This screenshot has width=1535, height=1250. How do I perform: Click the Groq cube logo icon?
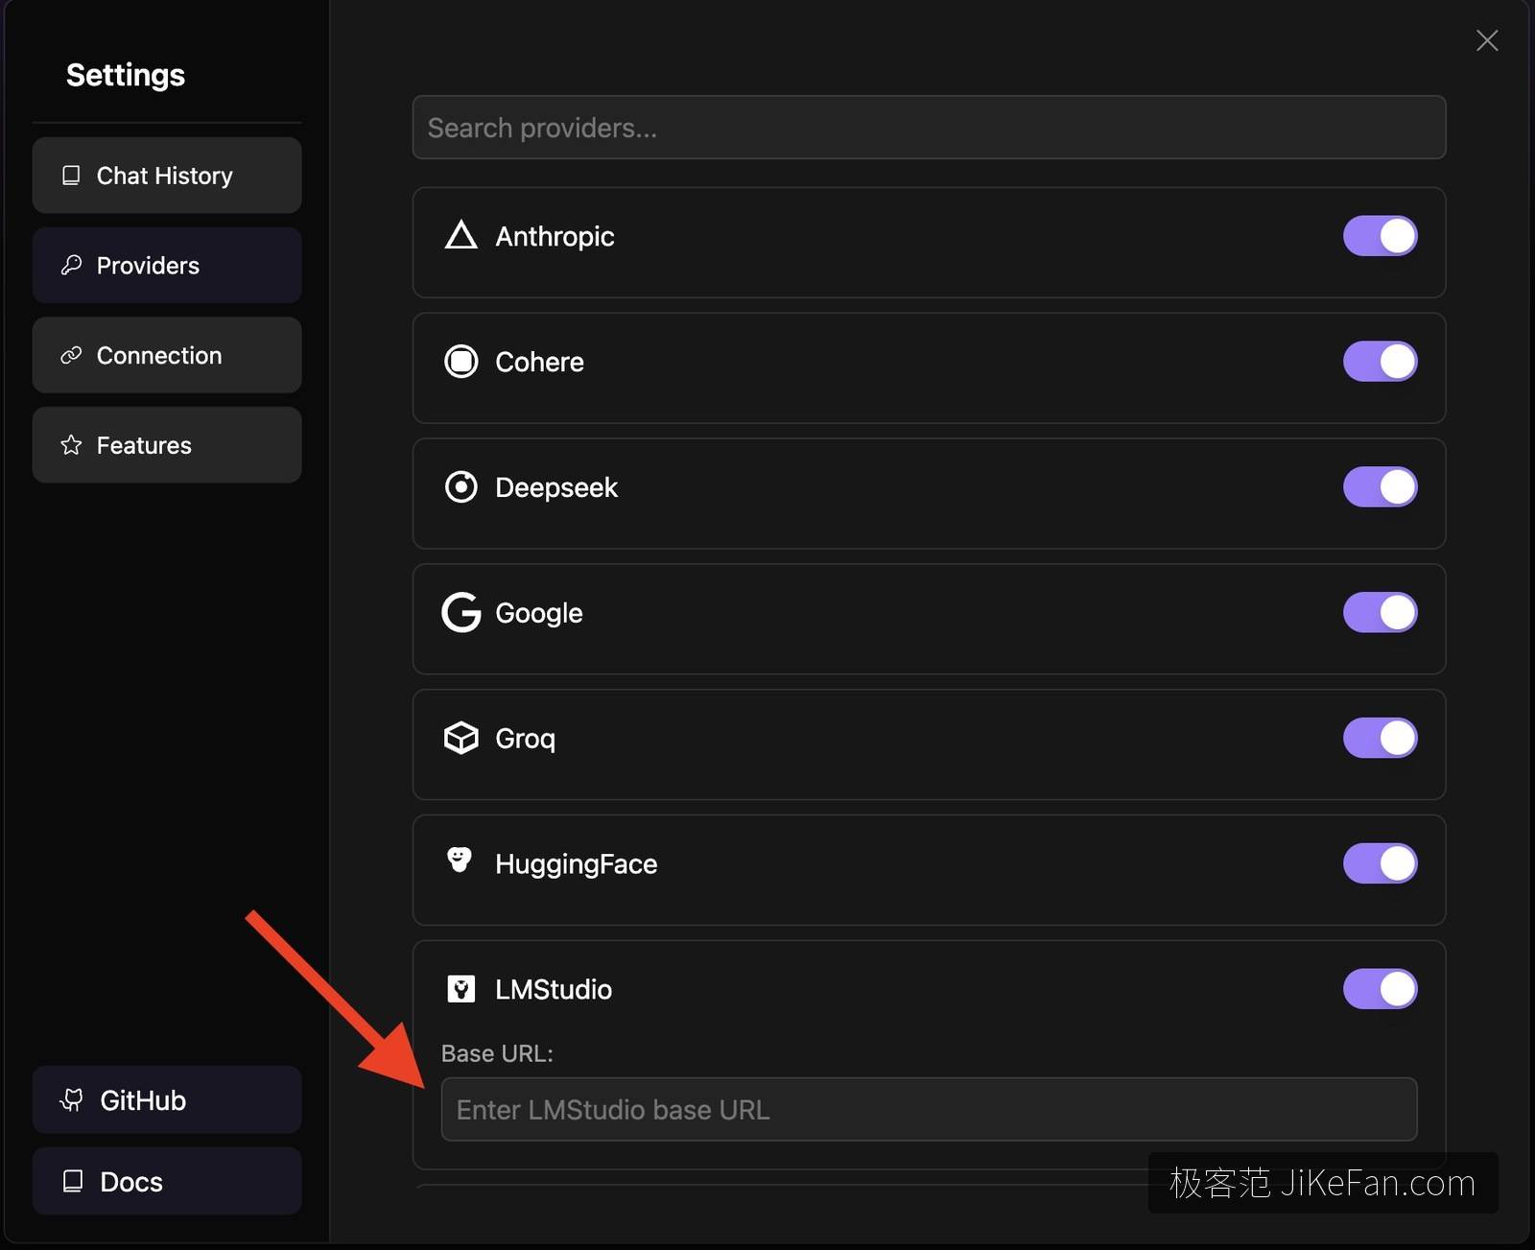pos(461,738)
